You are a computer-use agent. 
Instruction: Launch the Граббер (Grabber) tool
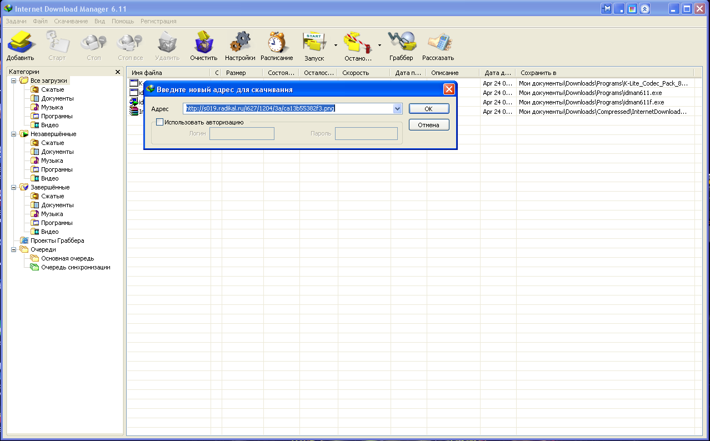[x=402, y=42]
